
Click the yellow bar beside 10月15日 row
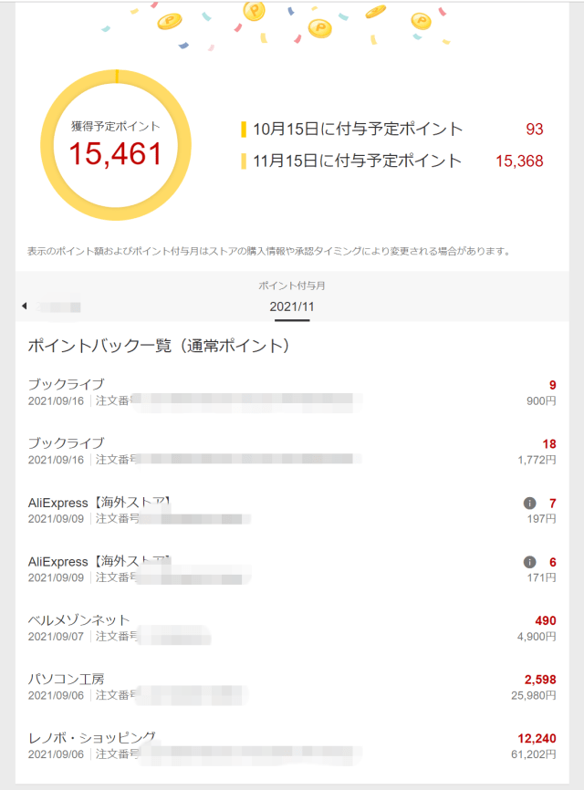[x=245, y=130]
